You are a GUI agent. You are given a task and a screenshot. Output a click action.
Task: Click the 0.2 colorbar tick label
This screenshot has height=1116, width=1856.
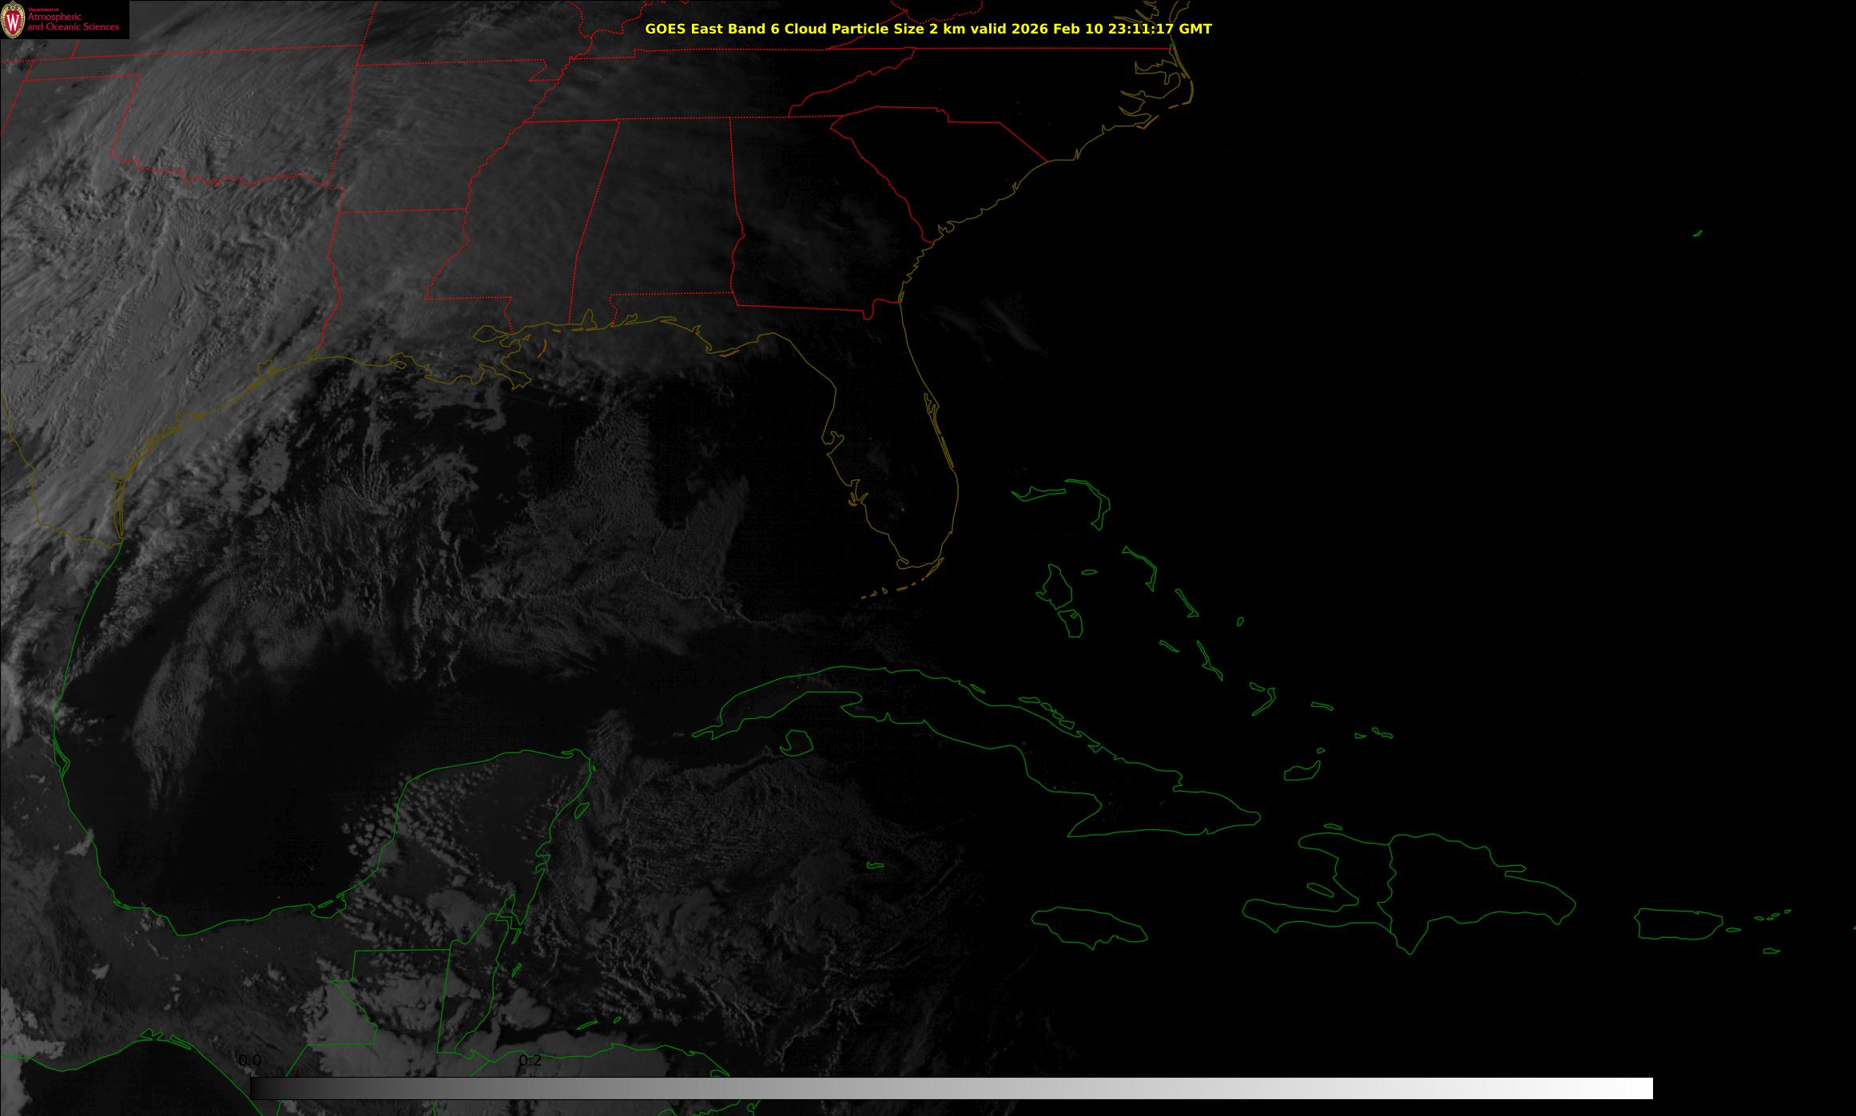click(530, 1061)
